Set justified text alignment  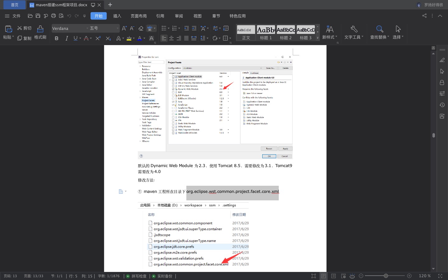point(186,38)
